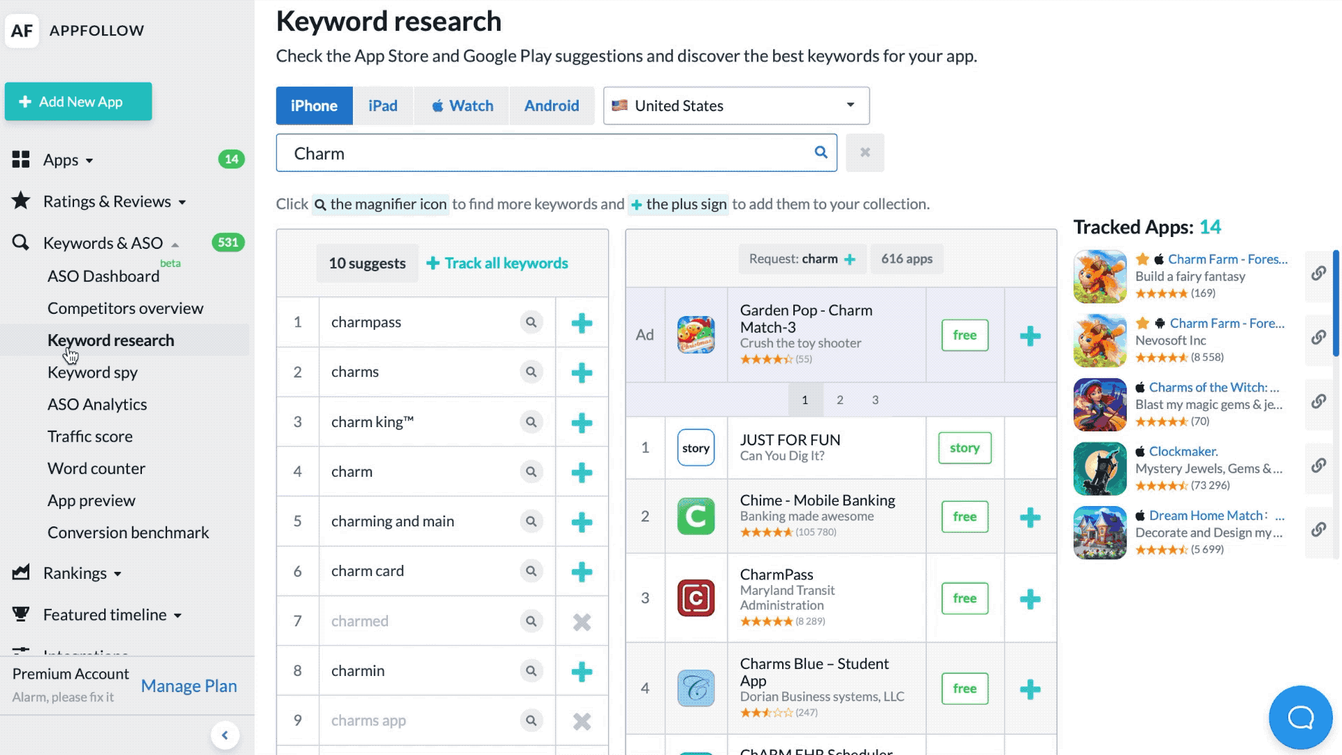Viewport: 1342px width, 755px height.
Task: Switch to the Android tab
Action: [x=551, y=106]
